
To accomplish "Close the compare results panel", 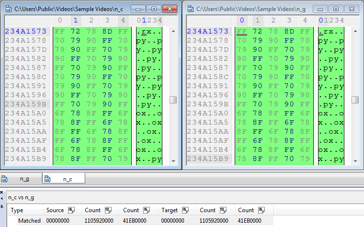I will click(x=1, y=192).
